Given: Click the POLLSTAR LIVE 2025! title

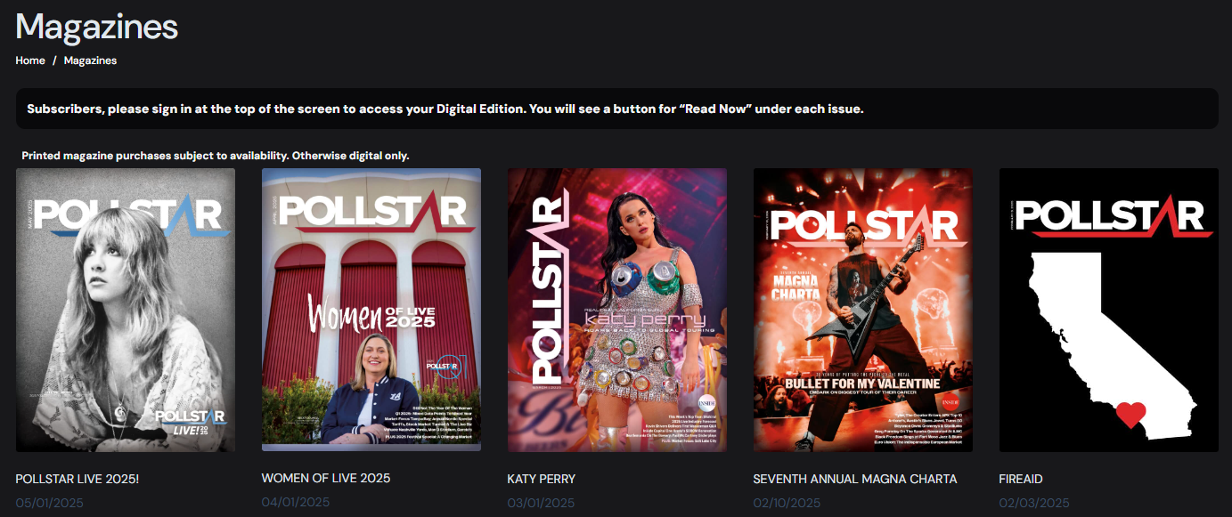Looking at the screenshot, I should 78,479.
